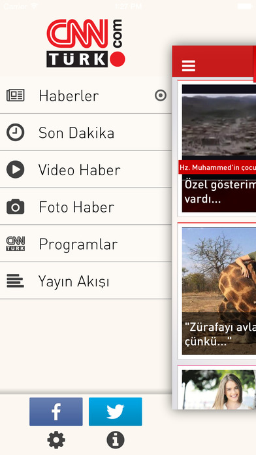Open the Yayın Akışı menu item
This screenshot has width=256, height=455.
tap(86, 280)
